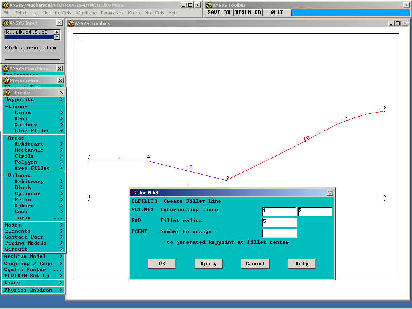Expand the Lines submenu
This screenshot has width=412, height=309.
pyautogui.click(x=34, y=113)
